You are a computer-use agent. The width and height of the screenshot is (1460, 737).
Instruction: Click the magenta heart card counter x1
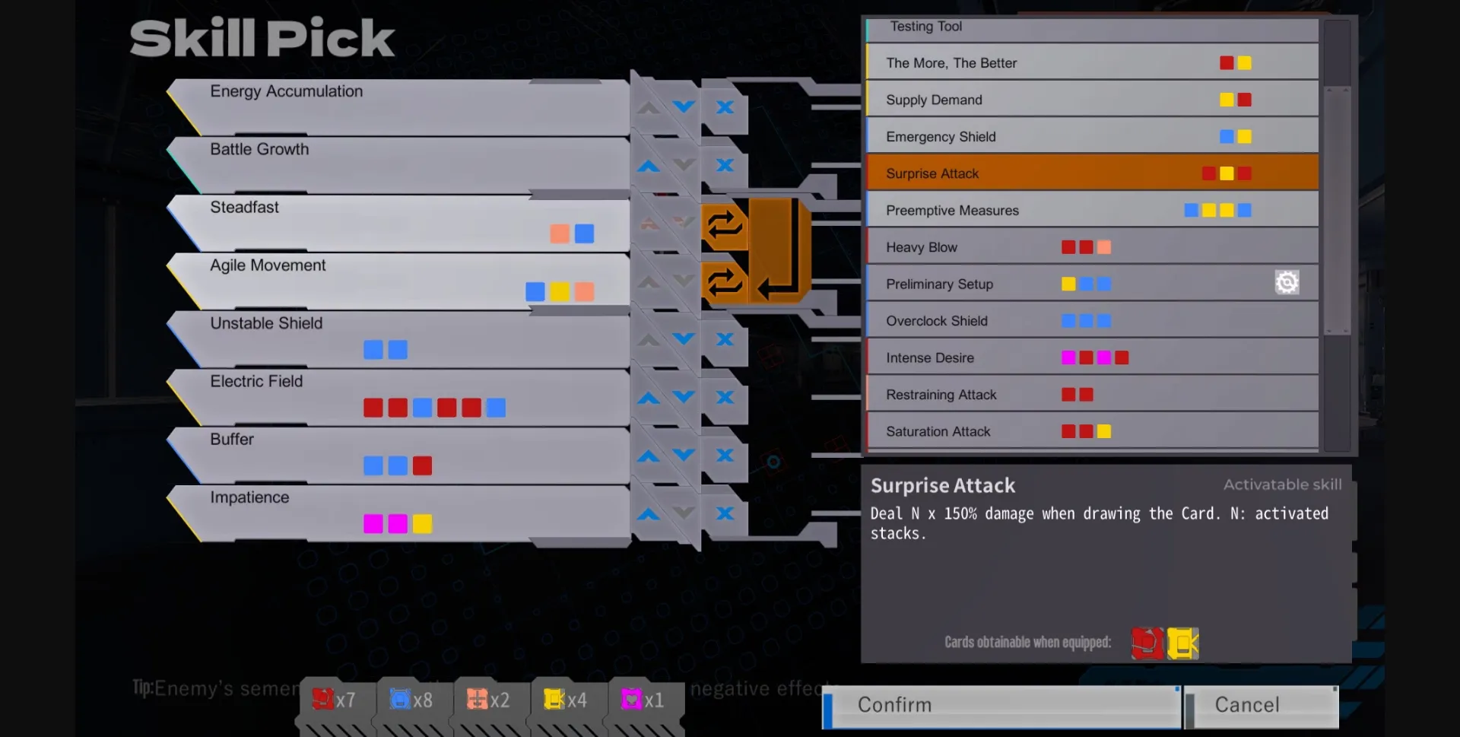(643, 700)
